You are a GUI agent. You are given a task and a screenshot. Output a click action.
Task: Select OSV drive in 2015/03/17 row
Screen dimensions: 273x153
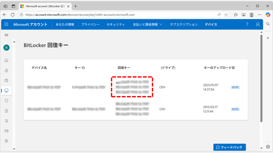[162, 109]
